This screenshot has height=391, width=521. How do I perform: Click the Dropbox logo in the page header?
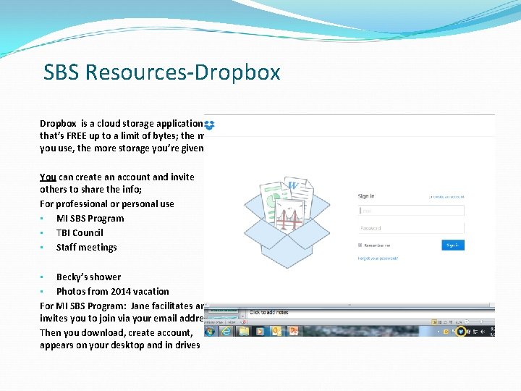tap(209, 125)
